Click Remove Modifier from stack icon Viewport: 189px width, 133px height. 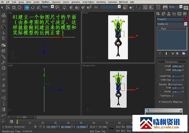177,53
